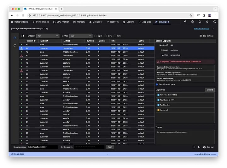Open the Memory tab
227x168 pixels.
[79, 22]
